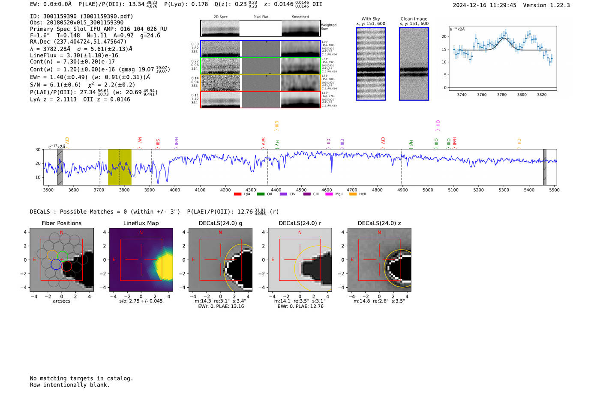Click the green fiber circle in Fiber Positions
This screenshot has height=408, width=600.
[x=63, y=256]
